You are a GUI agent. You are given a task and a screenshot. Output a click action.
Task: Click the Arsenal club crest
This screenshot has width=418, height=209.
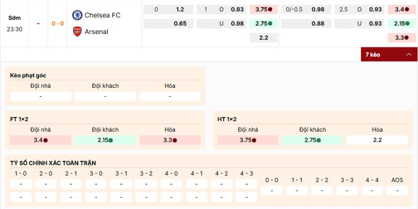(77, 31)
